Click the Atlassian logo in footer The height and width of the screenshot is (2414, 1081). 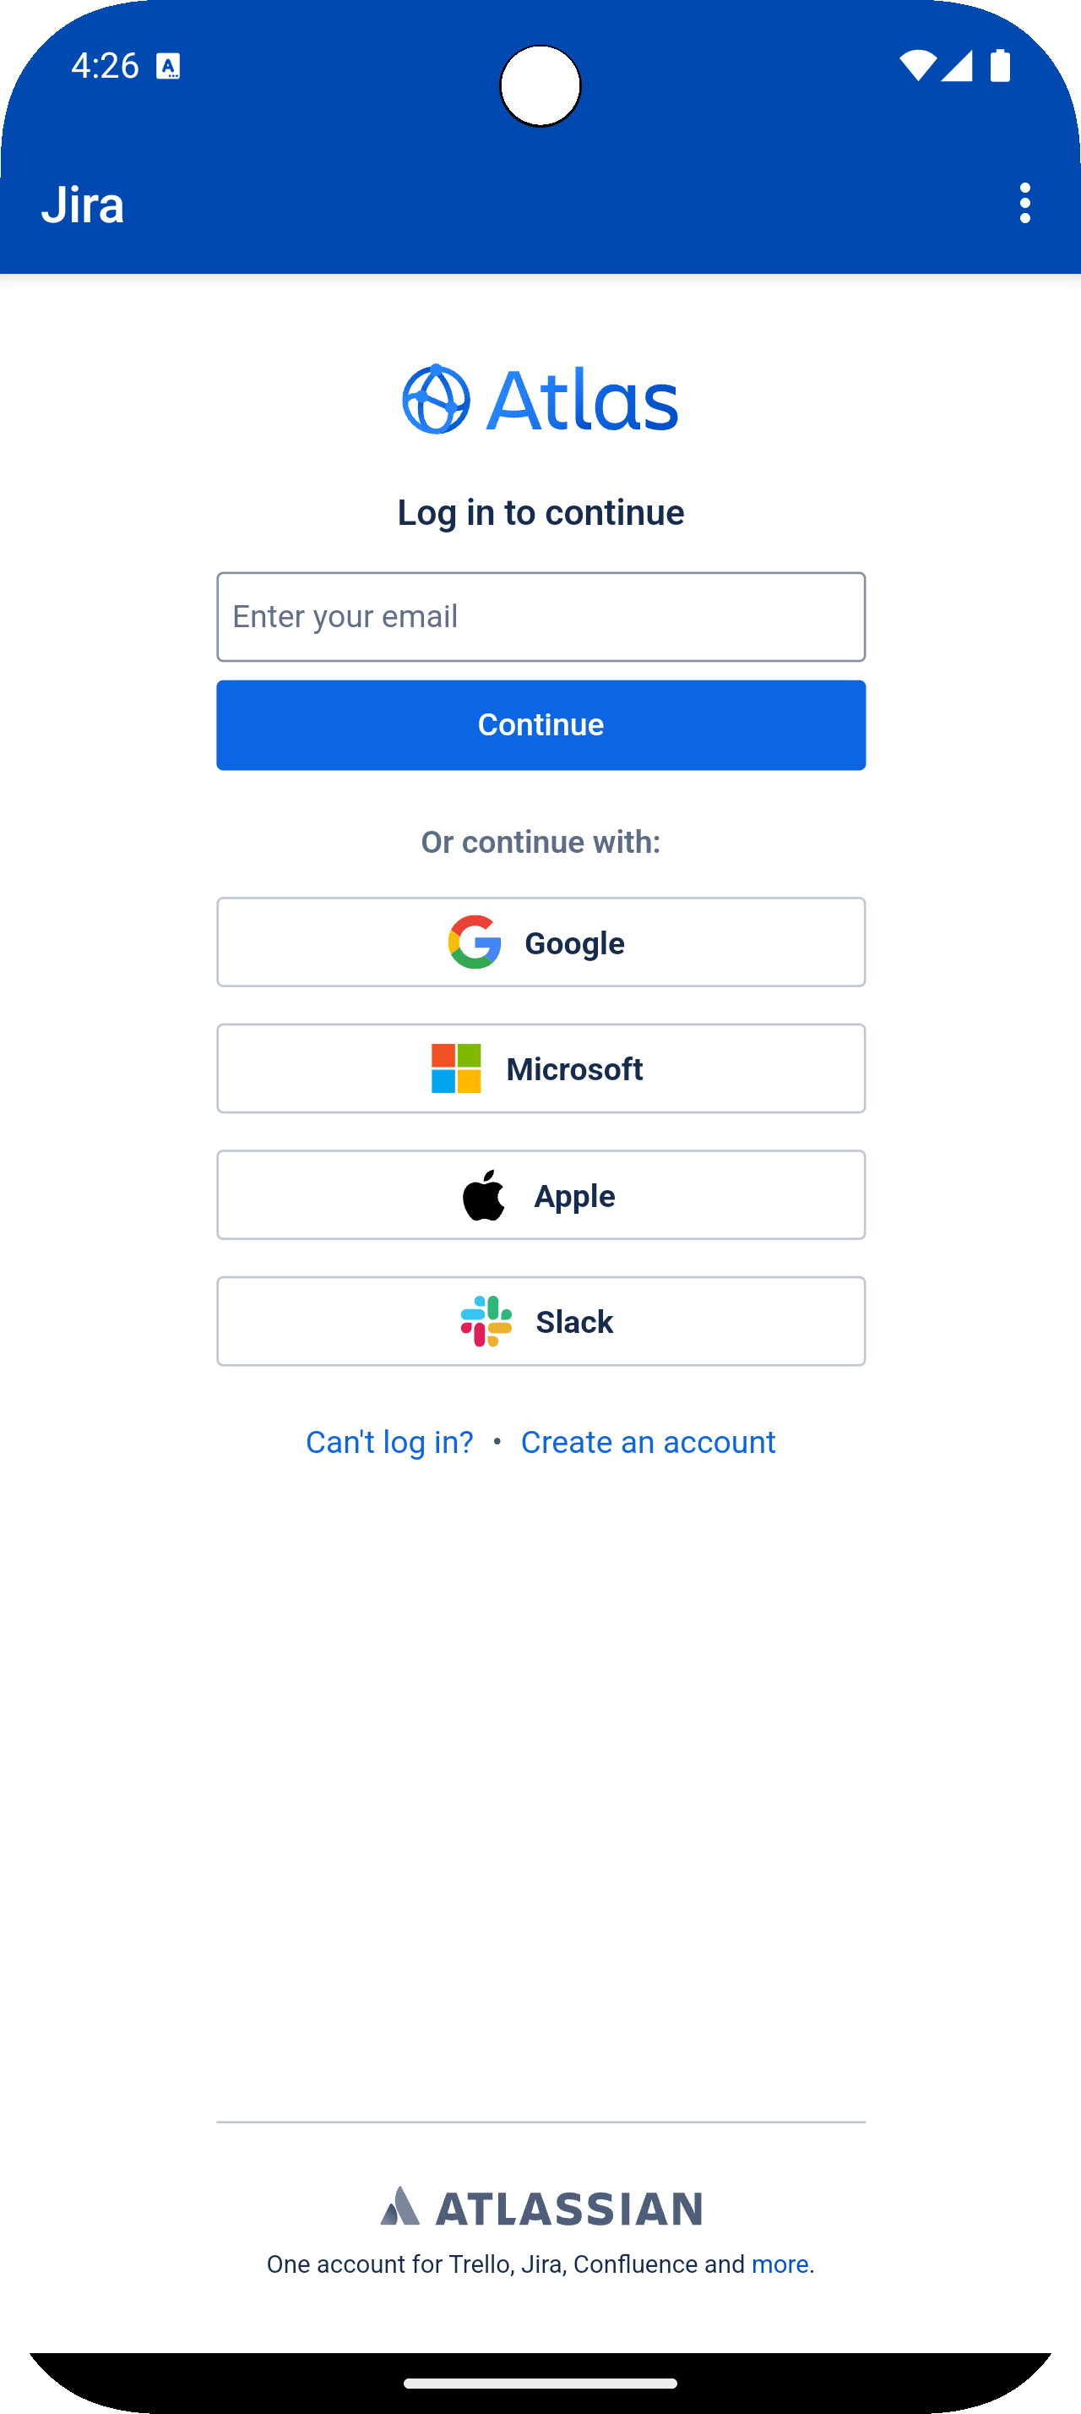(x=541, y=2208)
